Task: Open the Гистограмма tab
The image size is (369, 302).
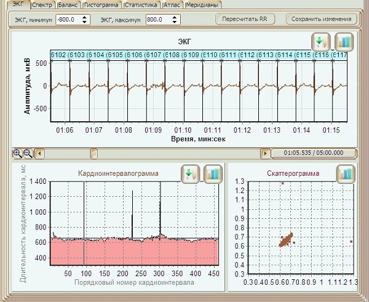Action: [x=101, y=5]
